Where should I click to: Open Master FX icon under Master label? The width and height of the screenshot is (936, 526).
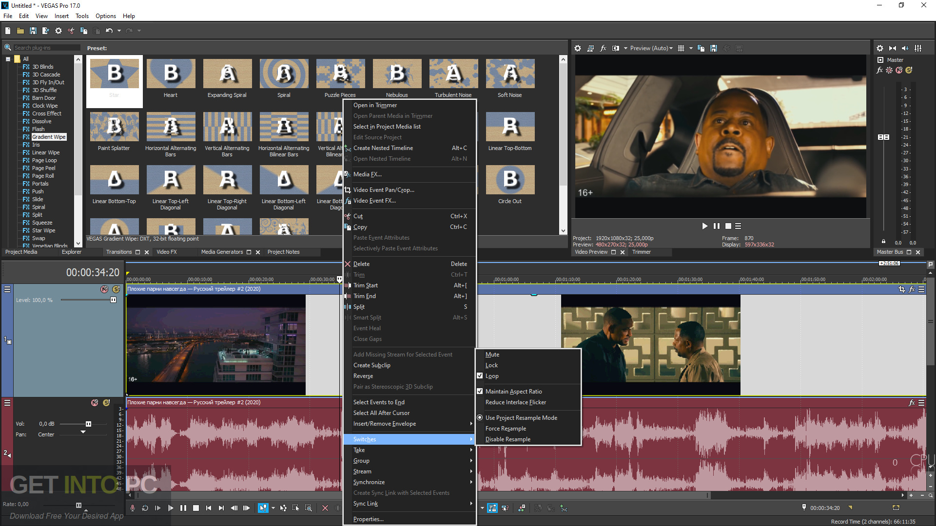880,70
